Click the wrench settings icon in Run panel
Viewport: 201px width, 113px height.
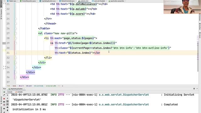4,95
